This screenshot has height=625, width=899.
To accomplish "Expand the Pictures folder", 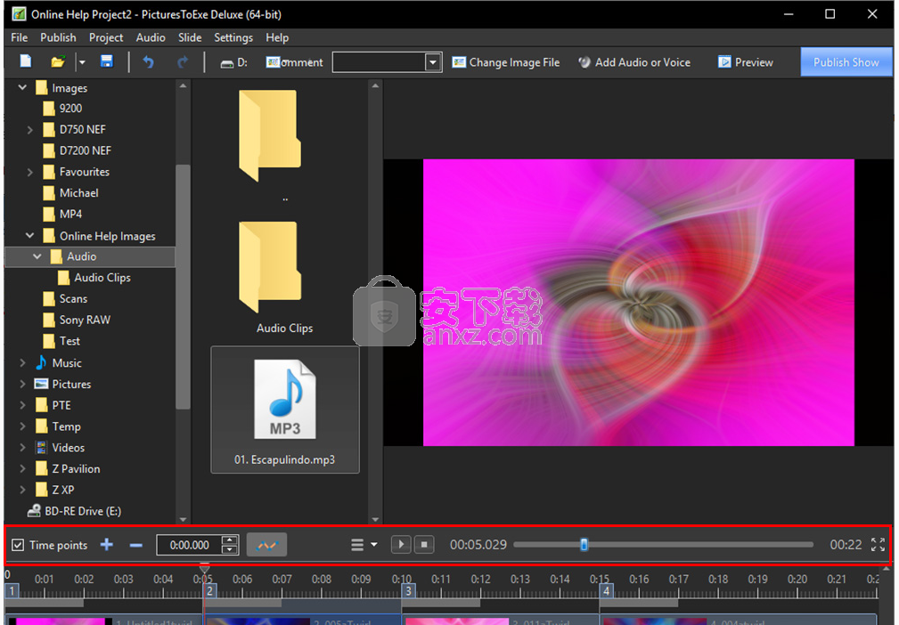I will click(22, 384).
